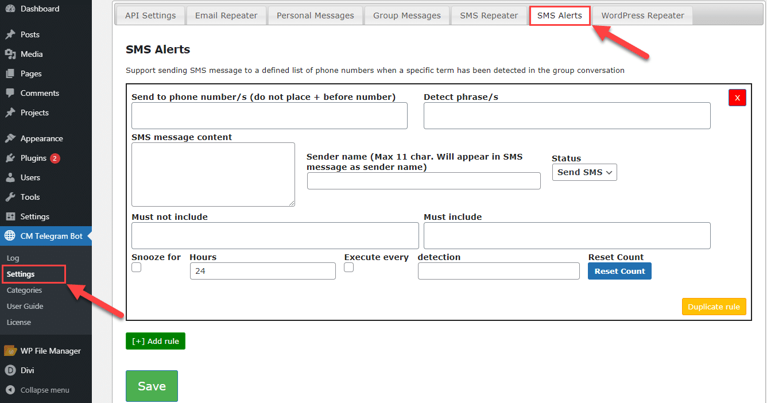Viewport: 767px width, 403px height.
Task: Click the Users icon in sidebar
Action: pos(10,177)
